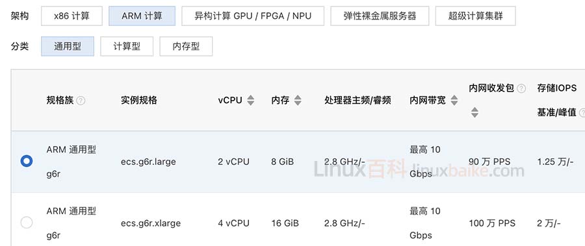
Task: Select the ecs.g6r.xlarge radio button
Action: (x=27, y=223)
